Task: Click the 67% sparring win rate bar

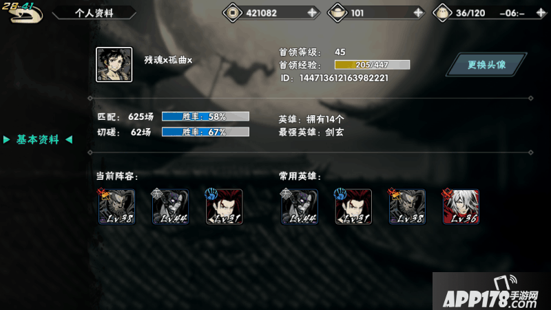Action: [x=205, y=132]
